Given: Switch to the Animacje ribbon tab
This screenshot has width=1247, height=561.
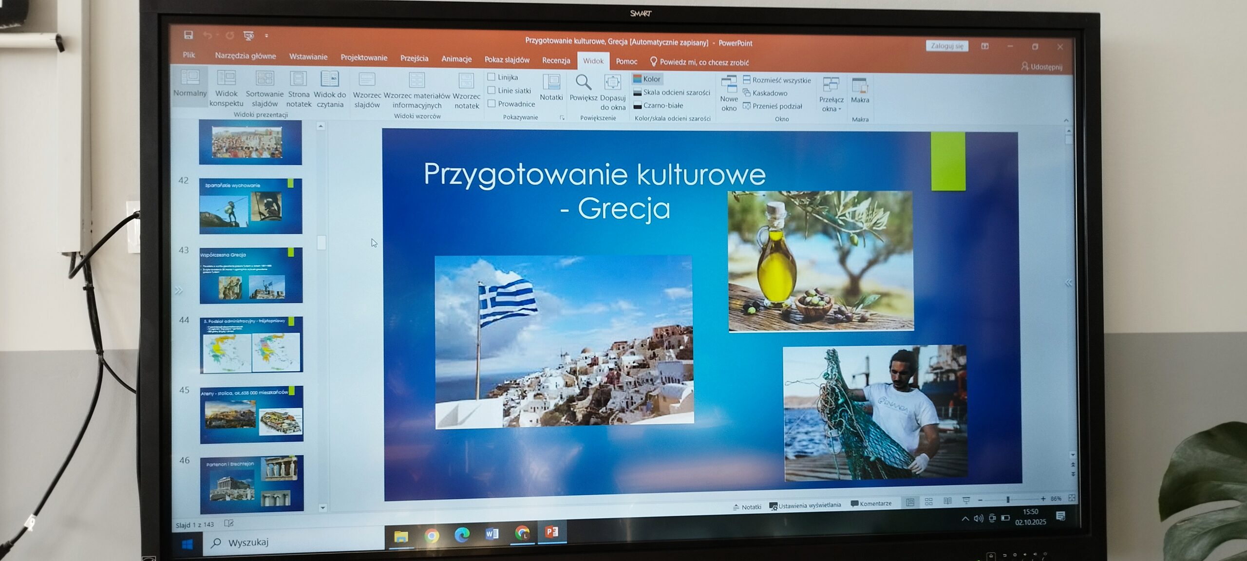Looking at the screenshot, I should click(456, 59).
